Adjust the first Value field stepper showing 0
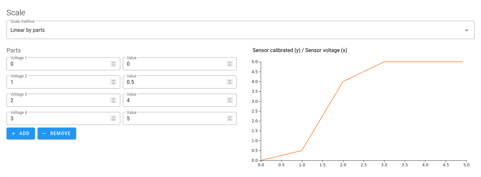The image size is (481, 177). (229, 64)
